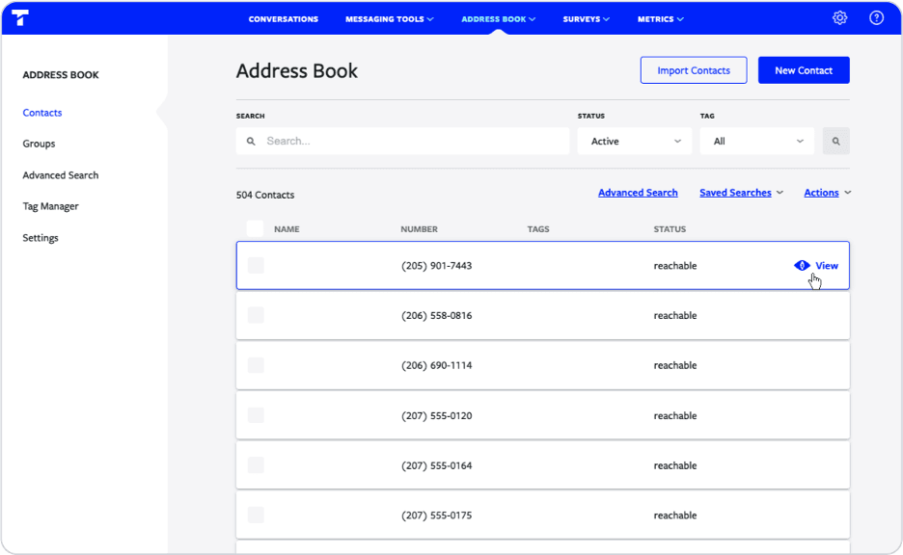Click the number (207) 555-0175

[436, 515]
